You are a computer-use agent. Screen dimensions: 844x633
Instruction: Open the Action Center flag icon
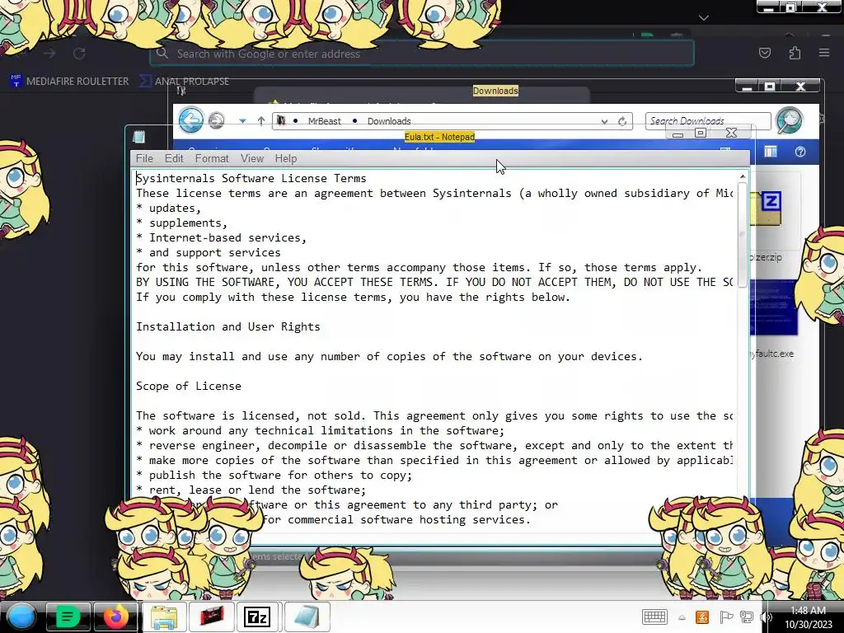coord(725,617)
